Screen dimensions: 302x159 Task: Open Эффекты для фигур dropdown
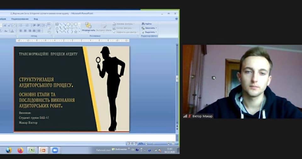click(126, 32)
